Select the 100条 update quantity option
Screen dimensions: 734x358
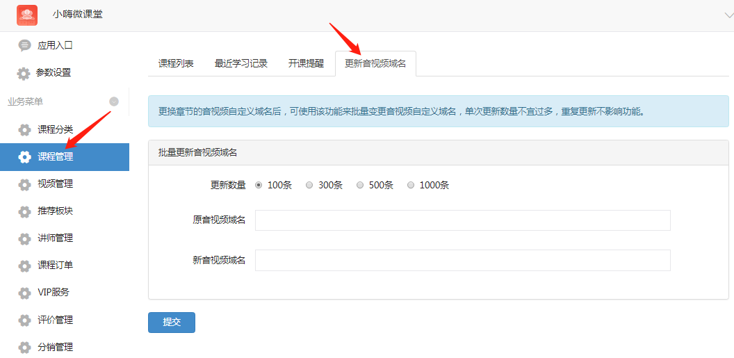pos(259,186)
